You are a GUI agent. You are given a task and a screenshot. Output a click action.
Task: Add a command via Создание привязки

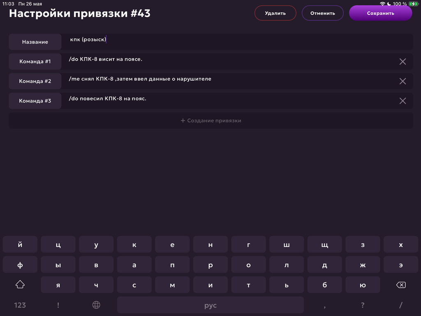coord(211,121)
